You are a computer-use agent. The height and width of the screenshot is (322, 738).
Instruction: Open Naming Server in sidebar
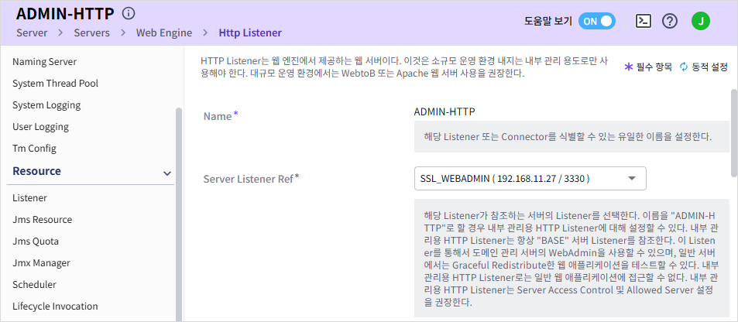pos(44,62)
